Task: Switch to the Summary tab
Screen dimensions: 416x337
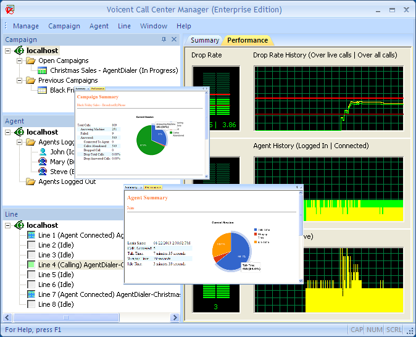Action: pos(204,40)
